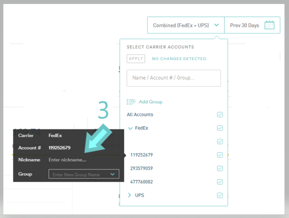Toggle the UPS checkbox
This screenshot has width=289, height=218.
220,195
